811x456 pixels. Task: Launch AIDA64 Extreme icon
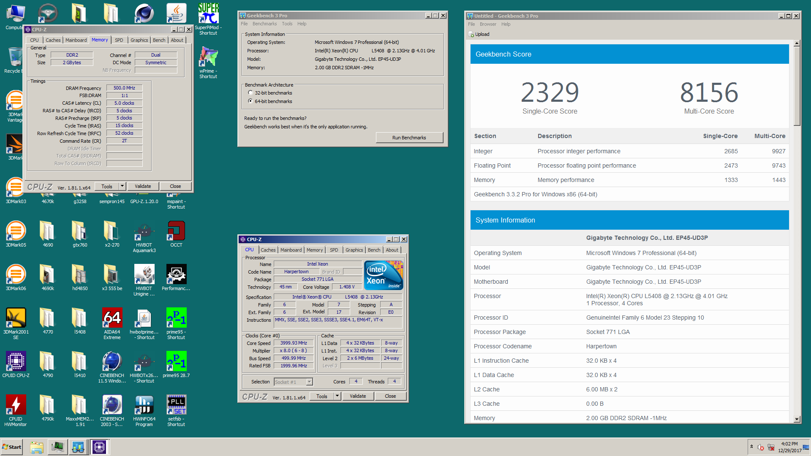pos(112,318)
